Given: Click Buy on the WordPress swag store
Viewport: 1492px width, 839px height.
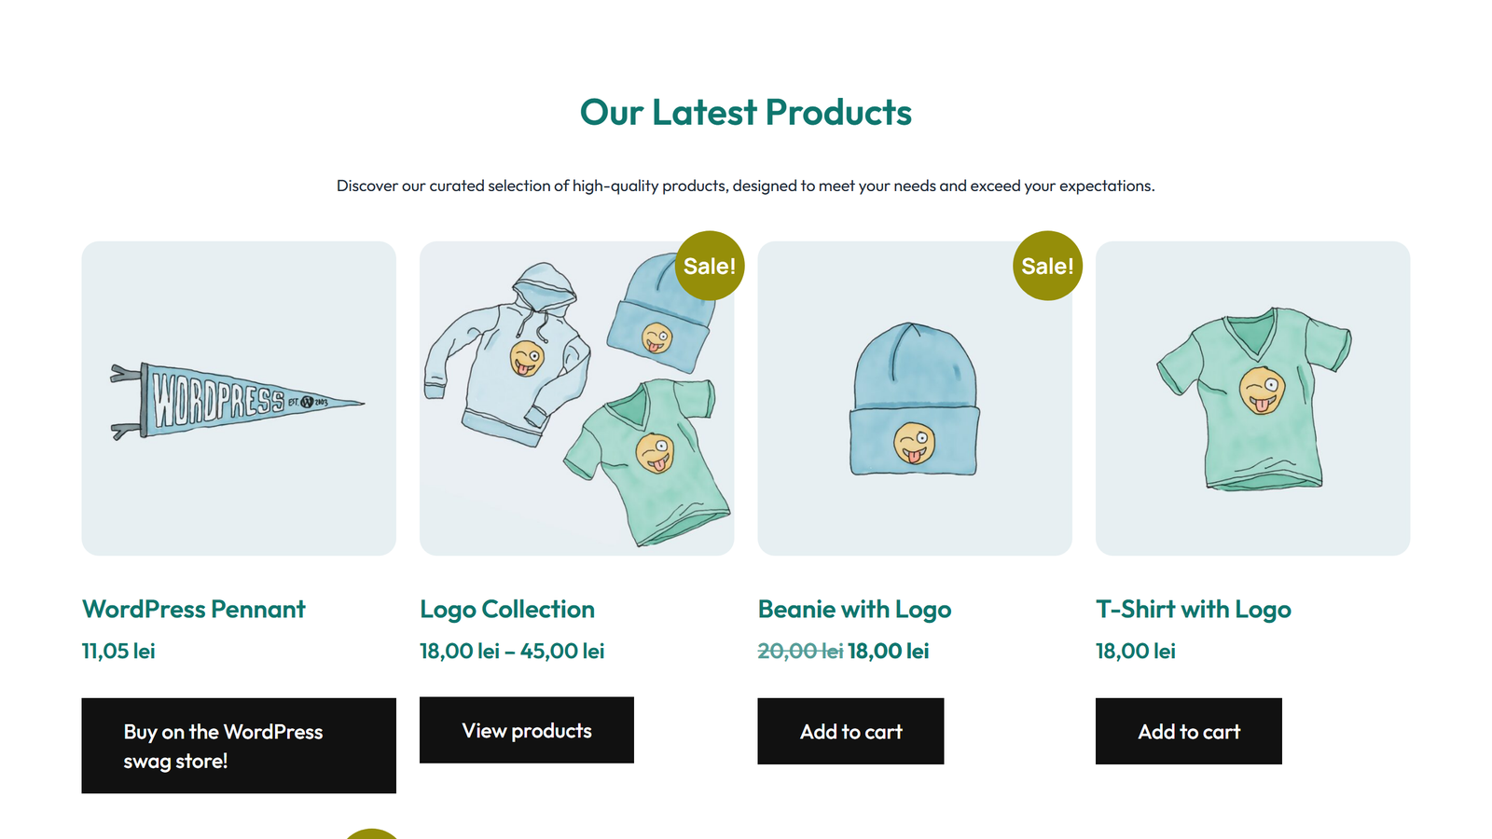Looking at the screenshot, I should tap(239, 745).
